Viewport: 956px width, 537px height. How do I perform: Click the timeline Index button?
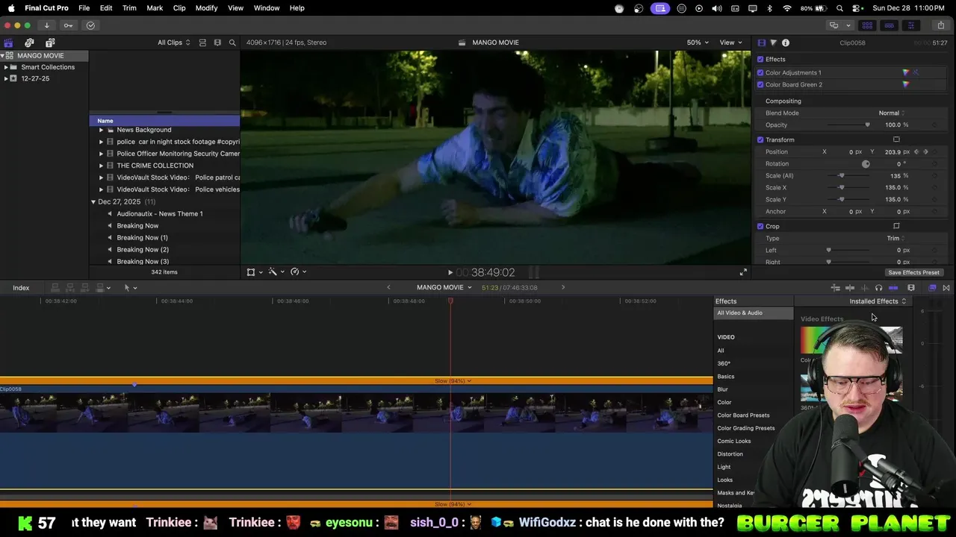[x=21, y=288]
